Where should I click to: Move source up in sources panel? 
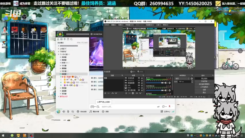coord(137,93)
